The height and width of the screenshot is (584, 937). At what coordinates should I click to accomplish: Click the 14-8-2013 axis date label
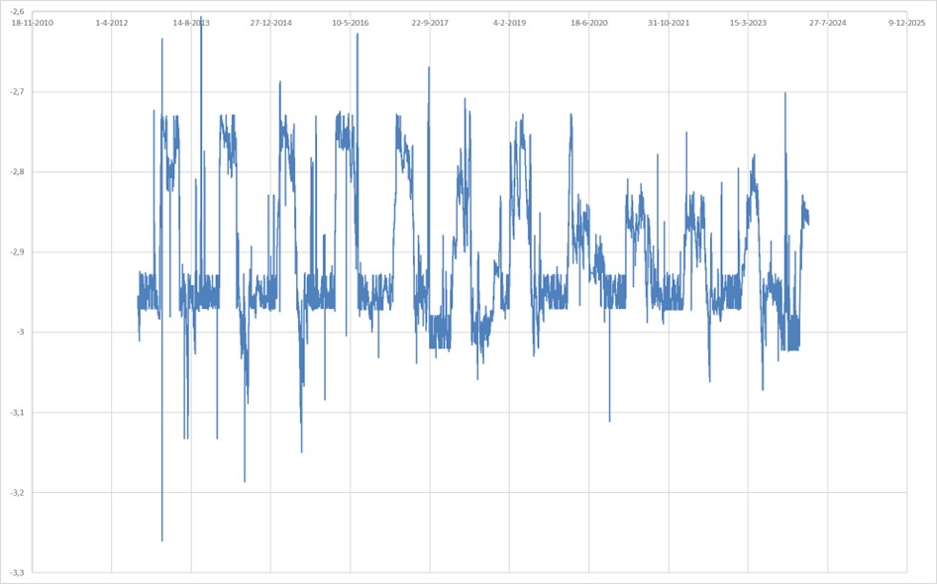(191, 22)
